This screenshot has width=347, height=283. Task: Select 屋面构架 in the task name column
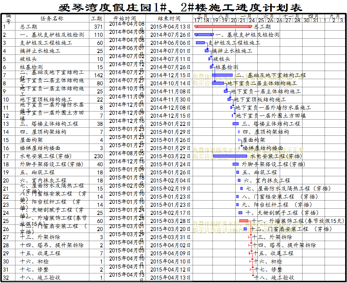coord(31,140)
